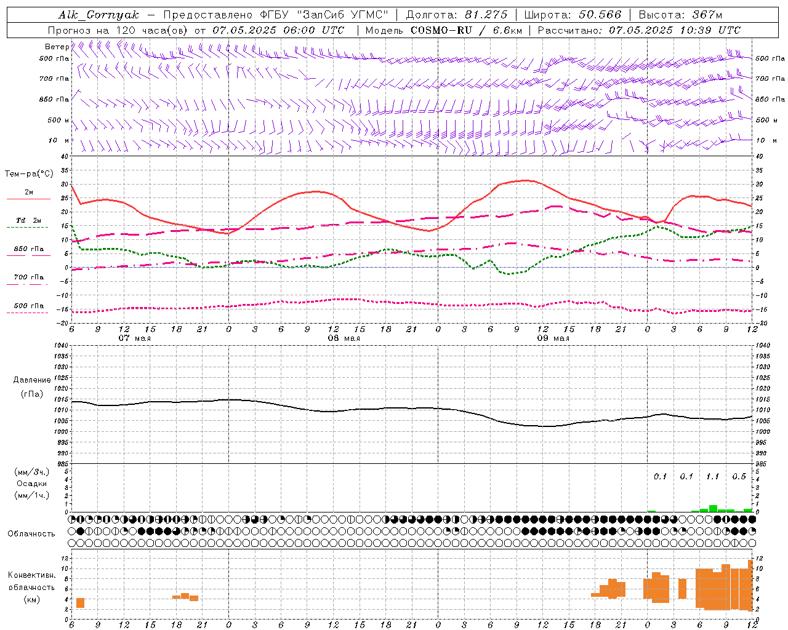This screenshot has height=630, width=788.
Task: Click the Предоставлено ФГБУ "ЗапСиб УГМС" text
Action: (x=276, y=15)
